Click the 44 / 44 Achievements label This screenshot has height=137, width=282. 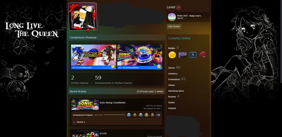[x=128, y=68]
